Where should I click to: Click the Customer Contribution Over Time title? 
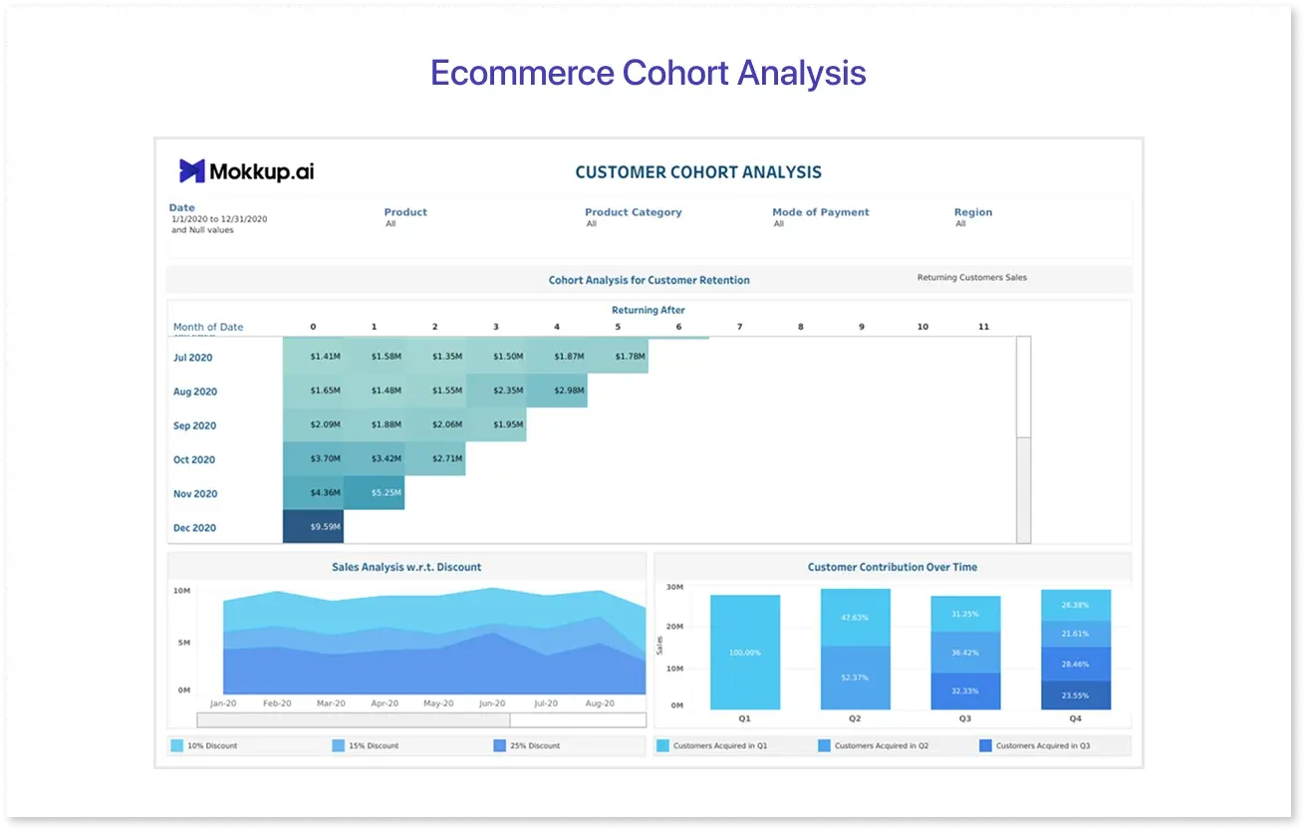pyautogui.click(x=893, y=567)
